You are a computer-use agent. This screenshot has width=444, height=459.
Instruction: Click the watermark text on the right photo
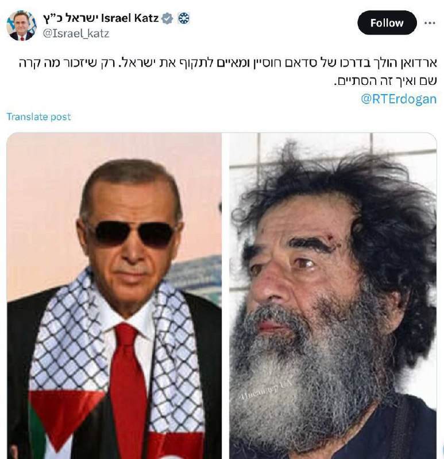(267, 390)
